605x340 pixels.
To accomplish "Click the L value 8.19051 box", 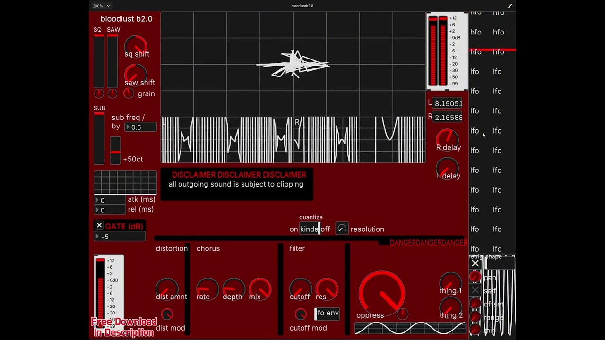I will coord(448,103).
